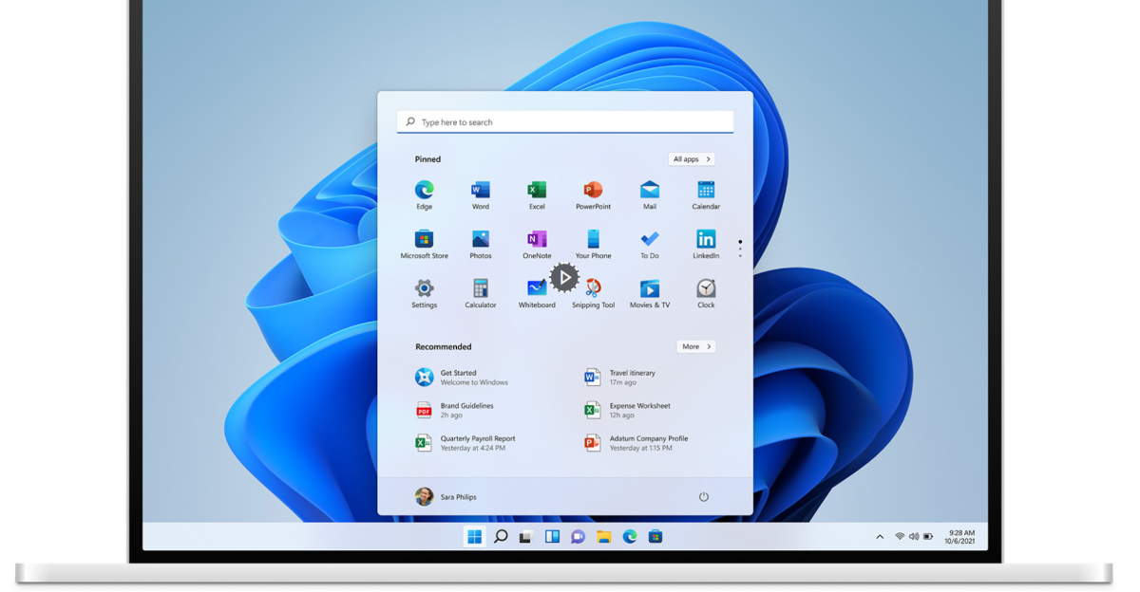Viewport: 1140px width, 592px height.
Task: Open Widgets from the taskbar
Action: click(552, 537)
